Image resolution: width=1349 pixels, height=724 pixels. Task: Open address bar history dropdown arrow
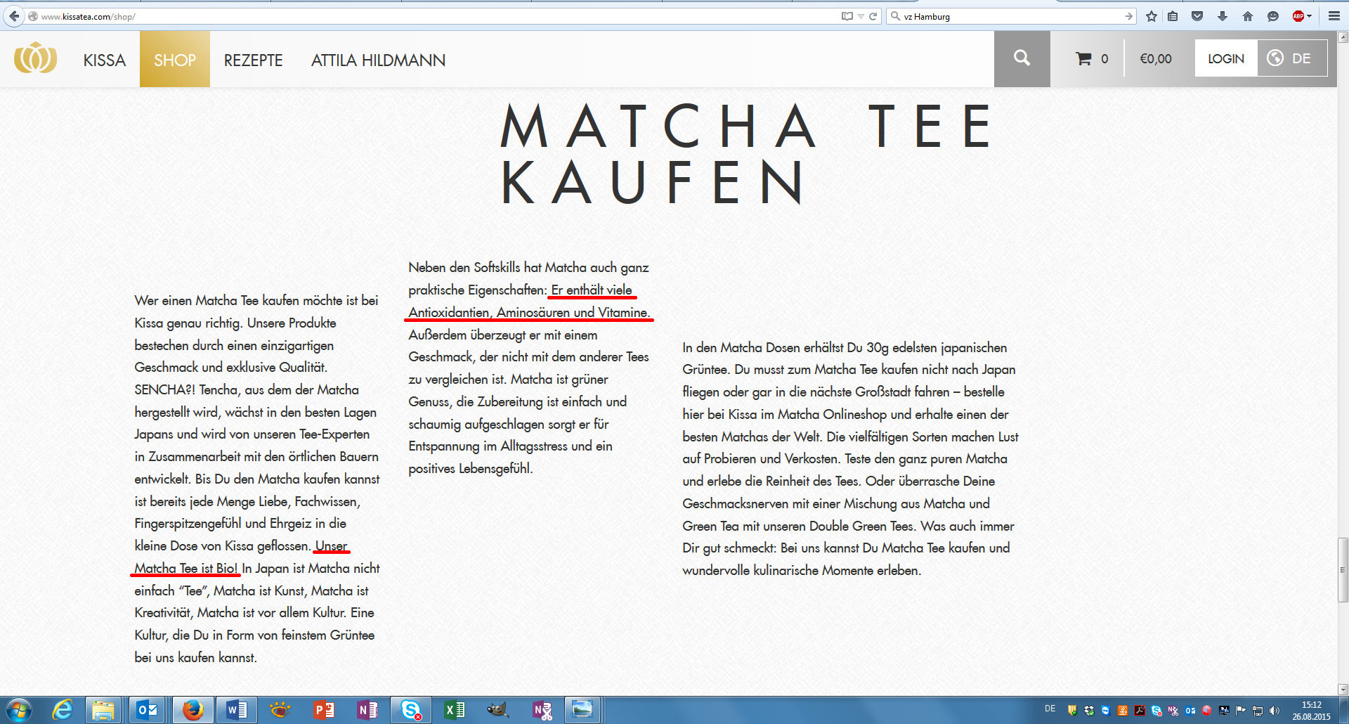tap(861, 16)
